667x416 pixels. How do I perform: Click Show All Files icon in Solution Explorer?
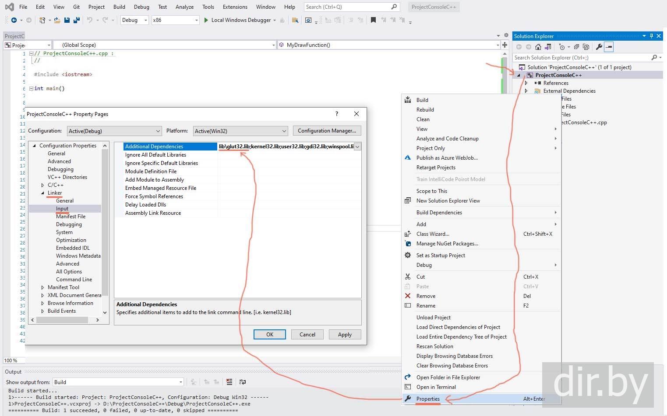click(586, 47)
